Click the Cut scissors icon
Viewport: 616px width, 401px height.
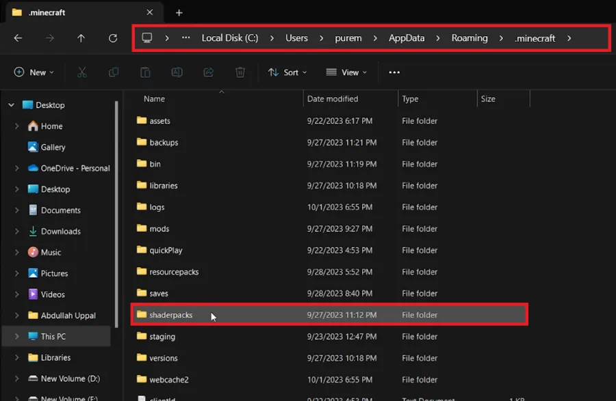click(81, 72)
